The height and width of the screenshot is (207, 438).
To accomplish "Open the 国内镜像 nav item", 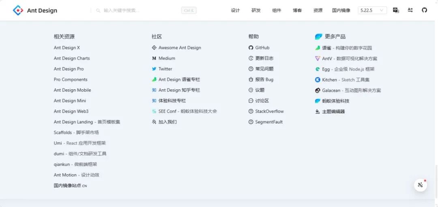I will click(341, 10).
